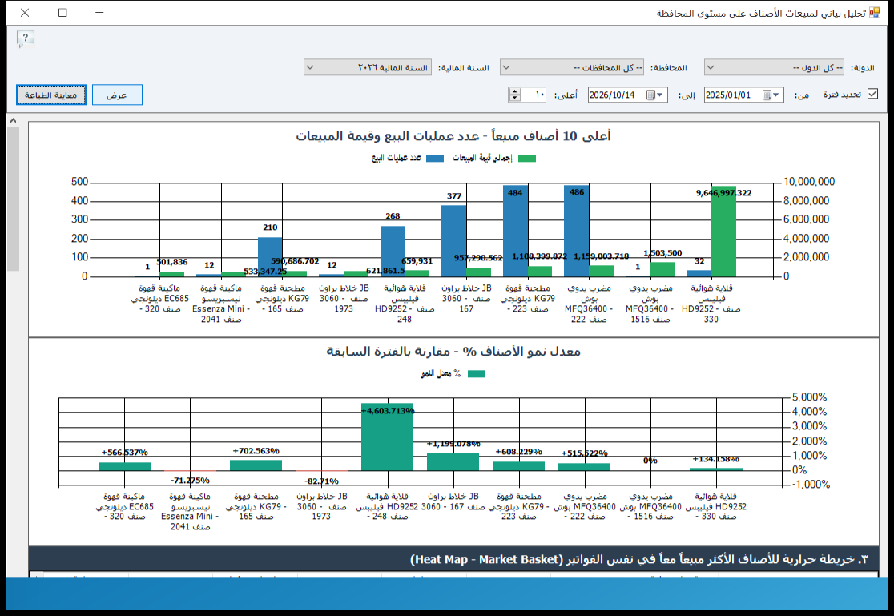Click the application icon in the title bar
The height and width of the screenshot is (616, 894).
874,13
